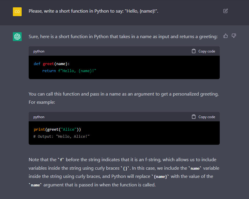Click the print(greet("Alice")) code line
The image size is (249, 199).
coord(57,130)
